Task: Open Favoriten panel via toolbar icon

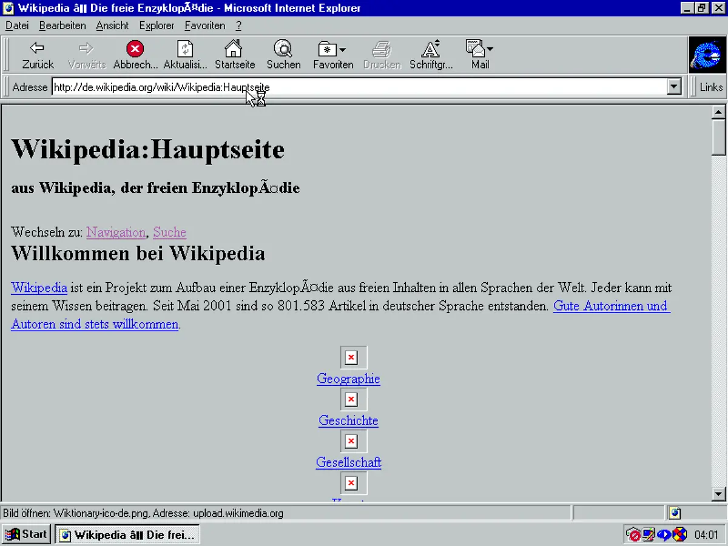Action: pyautogui.click(x=329, y=49)
